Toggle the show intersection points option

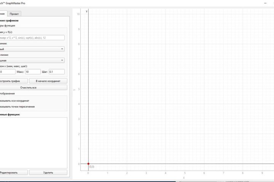(17, 107)
